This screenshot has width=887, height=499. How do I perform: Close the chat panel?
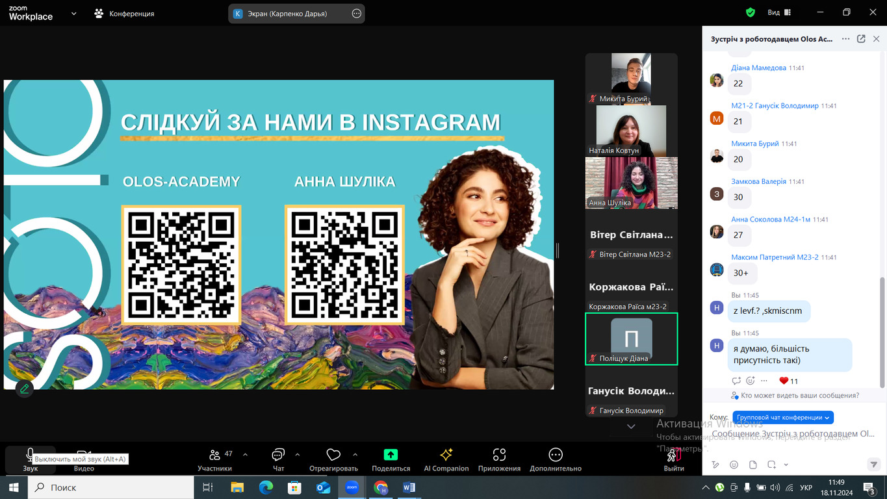click(x=875, y=39)
